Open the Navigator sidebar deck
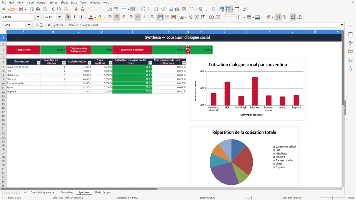356x200 pixels. (350, 60)
